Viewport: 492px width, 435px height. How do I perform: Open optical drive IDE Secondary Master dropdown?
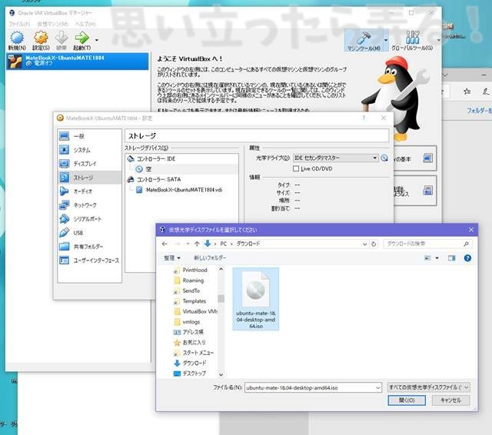click(335, 158)
